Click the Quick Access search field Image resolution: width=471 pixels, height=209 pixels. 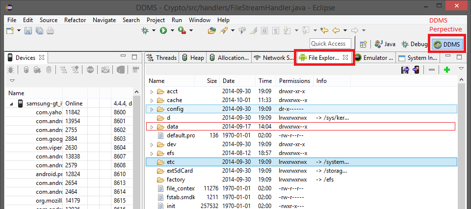(x=330, y=44)
